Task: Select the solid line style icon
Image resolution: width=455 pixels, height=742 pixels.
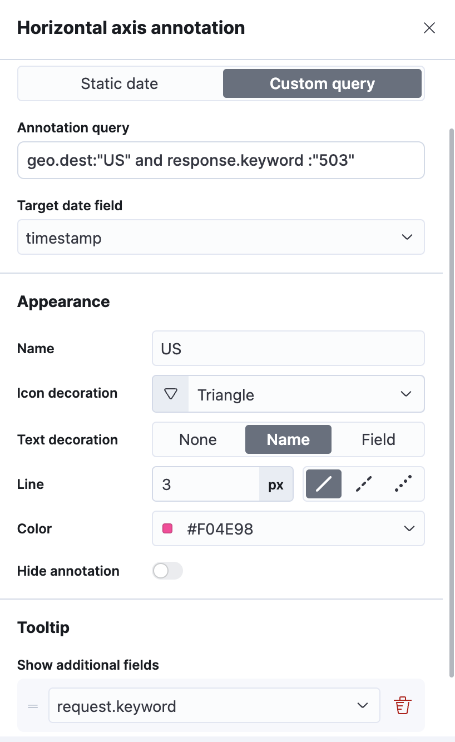Action: 323,484
